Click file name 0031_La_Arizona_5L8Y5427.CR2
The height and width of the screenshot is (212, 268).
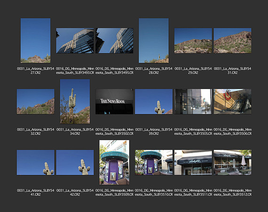click(x=36, y=71)
